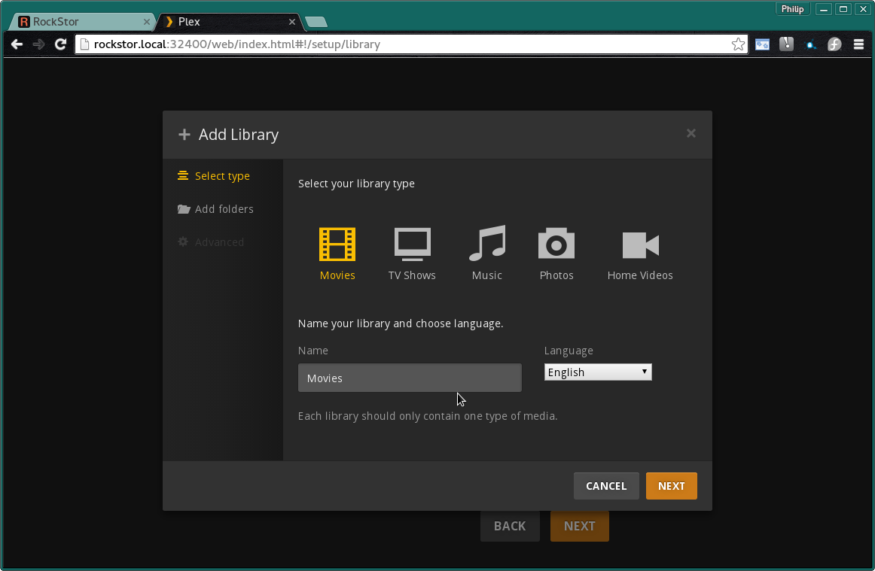This screenshot has width=875, height=571.
Task: Click 'Name your library and choose language.' text
Action: tap(401, 323)
